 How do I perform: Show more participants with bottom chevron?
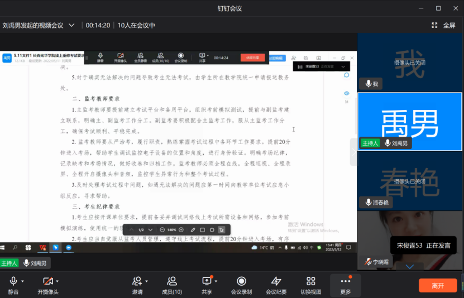[409, 267]
